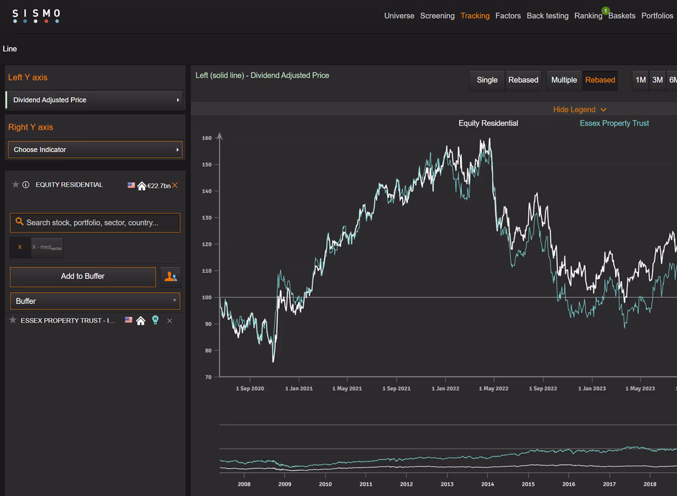The height and width of the screenshot is (496, 677).
Task: Toggle Essex Property Trust legend entry
Action: click(614, 123)
